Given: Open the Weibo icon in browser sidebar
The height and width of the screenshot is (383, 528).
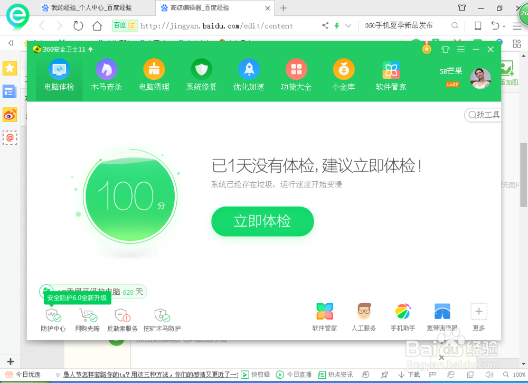Looking at the screenshot, I should pos(10,115).
